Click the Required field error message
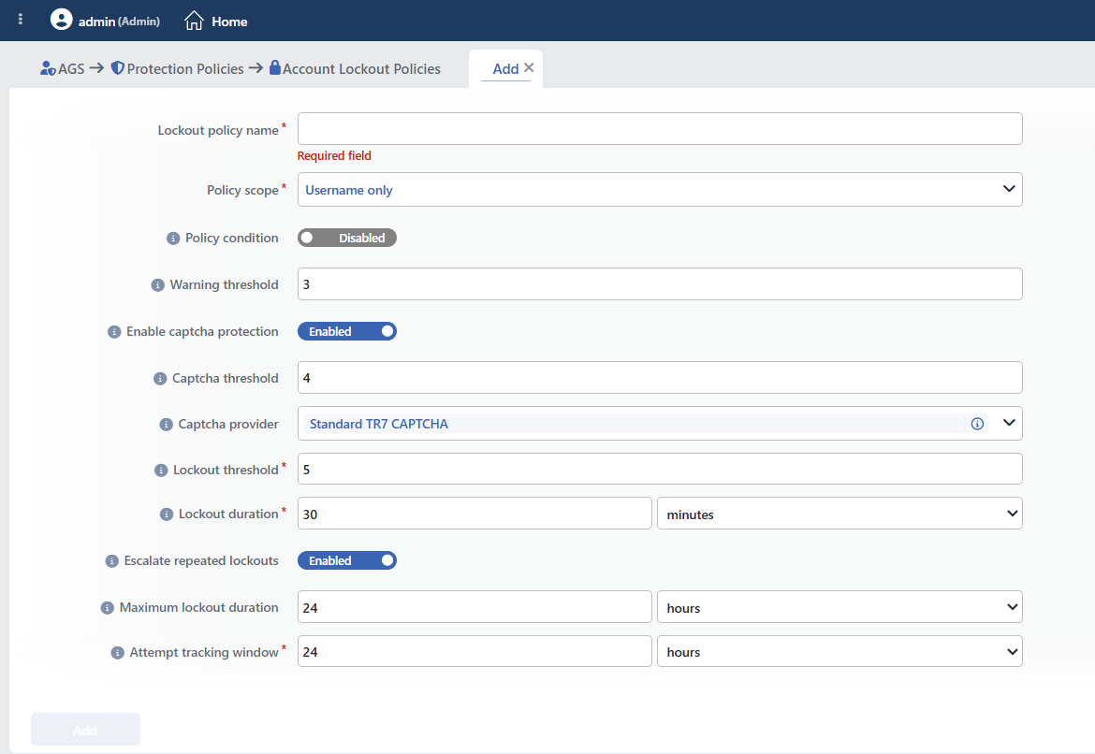Image resolution: width=1095 pixels, height=754 pixels. pyautogui.click(x=334, y=155)
